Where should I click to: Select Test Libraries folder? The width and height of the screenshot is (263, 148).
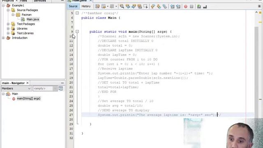[25, 33]
